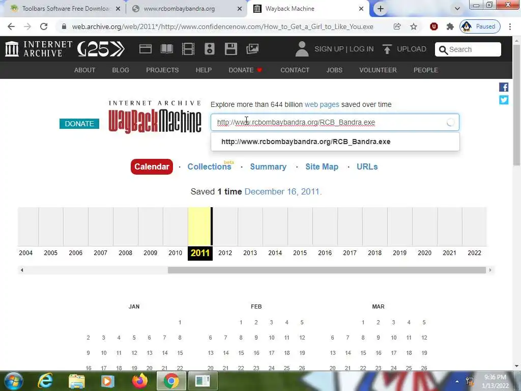
Task: Open the December 16, 2011 capture link
Action: (x=283, y=192)
